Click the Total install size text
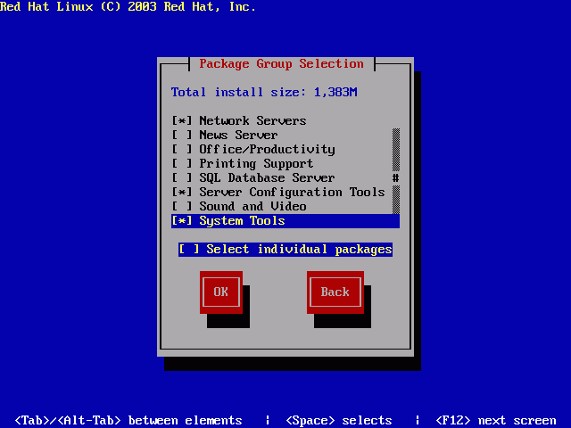Screen dimensions: 571x428 point(264,92)
